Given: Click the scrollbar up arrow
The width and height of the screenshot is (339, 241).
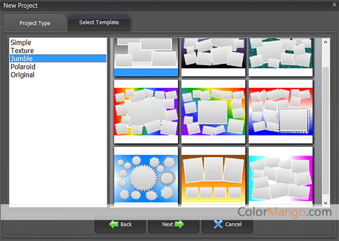Looking at the screenshot, I should point(325,42).
